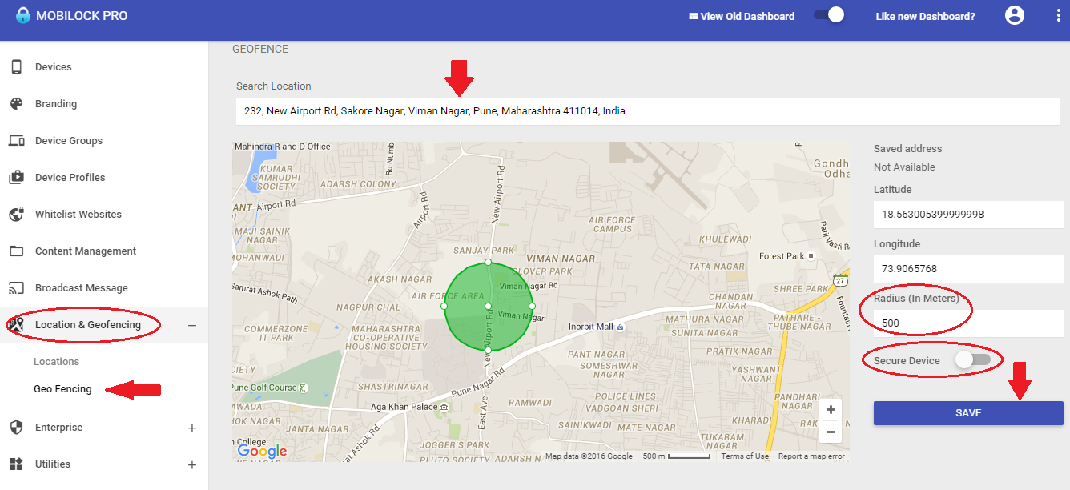Click the Saved address label
Image resolution: width=1070 pixels, height=490 pixels.
907,149
